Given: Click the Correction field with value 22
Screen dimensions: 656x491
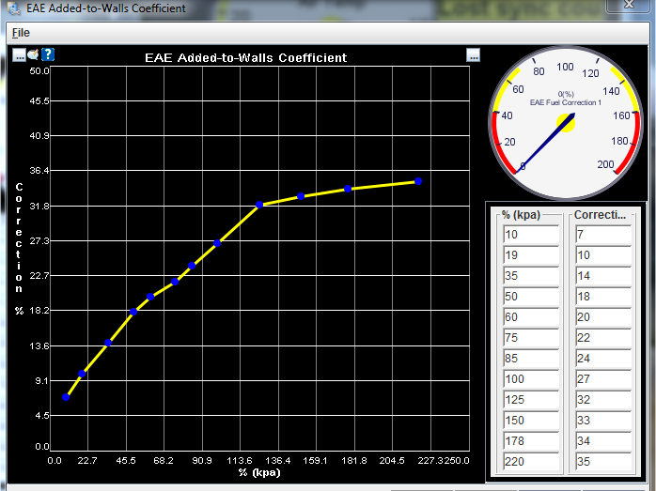Looking at the screenshot, I should click(602, 338).
